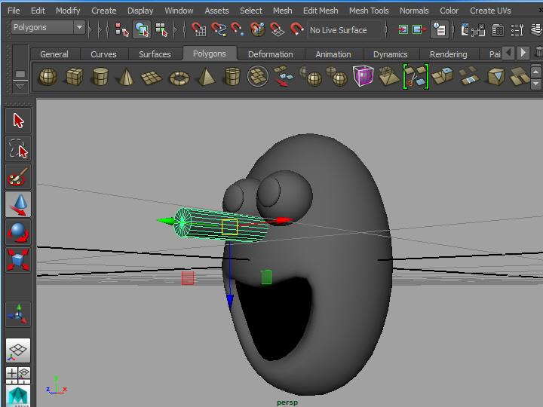This screenshot has width=543, height=407.
Task: Open the Edit Mesh menu
Action: coord(321,11)
